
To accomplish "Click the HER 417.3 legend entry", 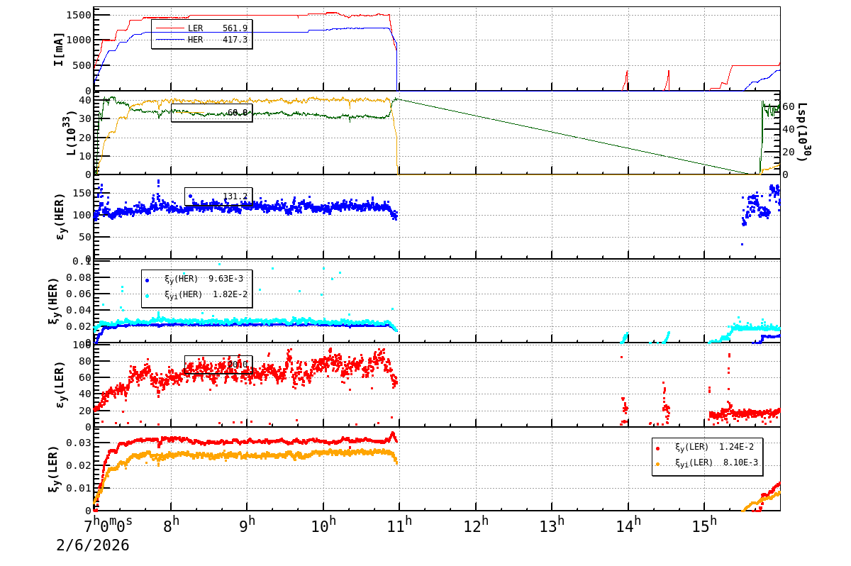I will pos(202,40).
